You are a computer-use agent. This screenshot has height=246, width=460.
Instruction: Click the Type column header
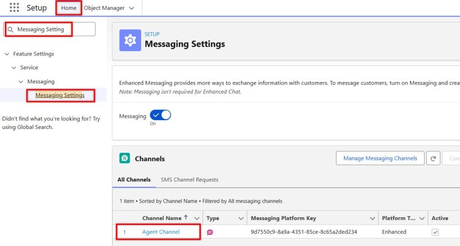point(212,218)
